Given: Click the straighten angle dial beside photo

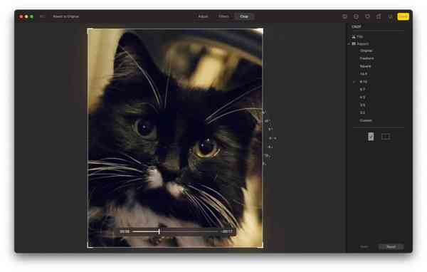Looking at the screenshot, I should point(270,138).
